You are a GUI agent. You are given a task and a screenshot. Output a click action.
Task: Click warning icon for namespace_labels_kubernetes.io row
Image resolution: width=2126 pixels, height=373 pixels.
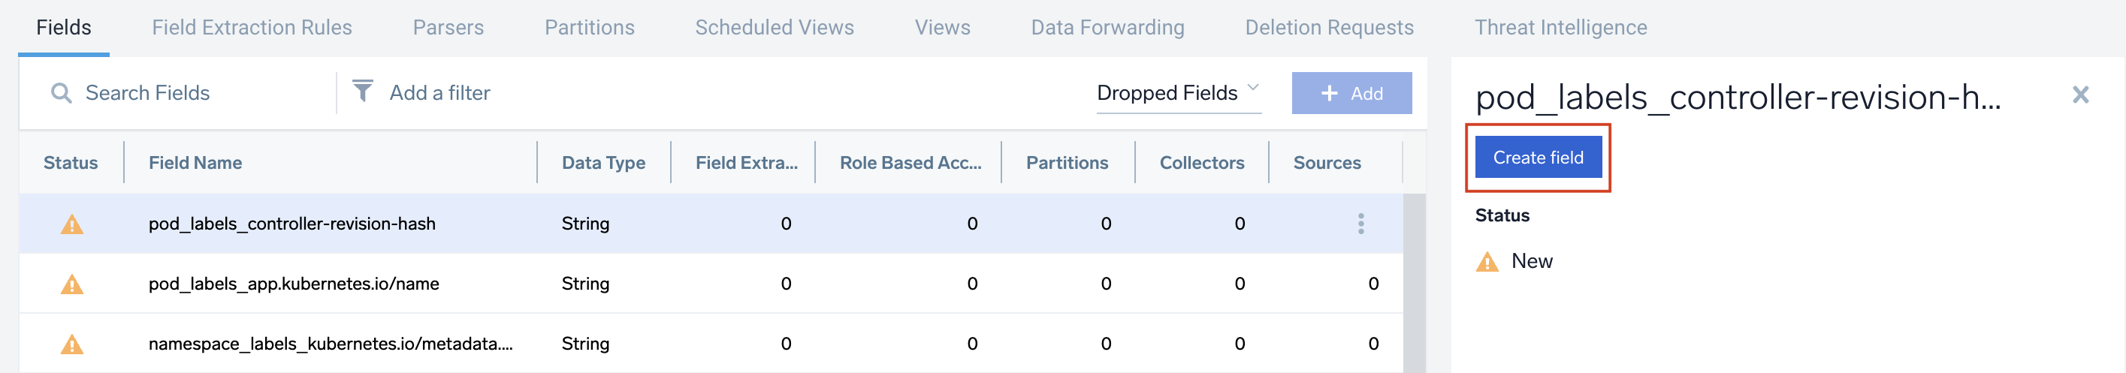click(x=72, y=344)
